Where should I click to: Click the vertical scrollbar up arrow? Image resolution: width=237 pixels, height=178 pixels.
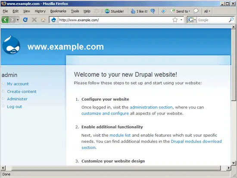[234, 27]
